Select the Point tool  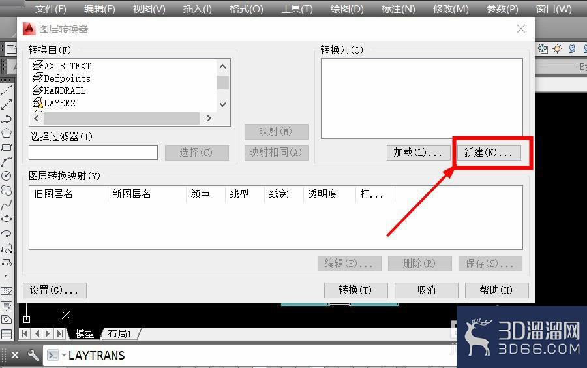[6, 277]
